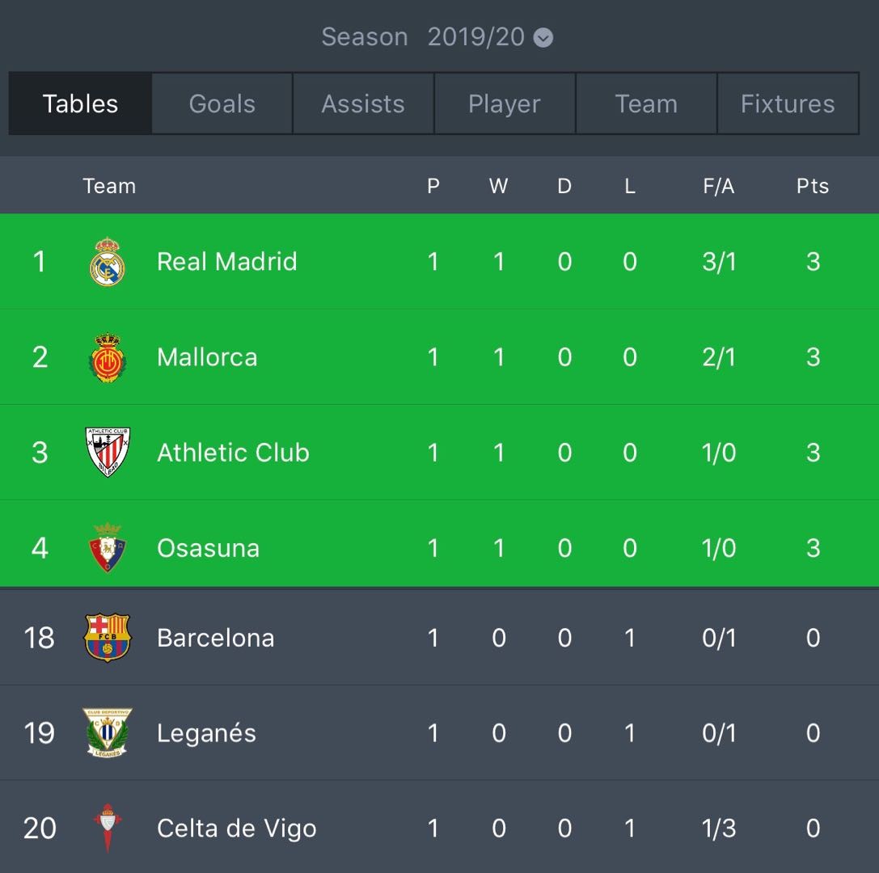Screen dimensions: 879x873
Task: Select the Athletic Club crest
Action: [107, 452]
